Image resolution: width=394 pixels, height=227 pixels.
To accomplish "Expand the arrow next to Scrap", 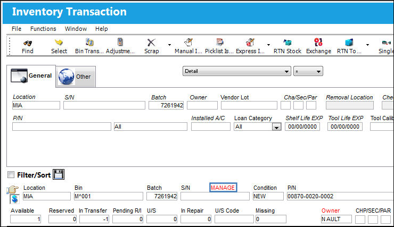I will [170, 45].
